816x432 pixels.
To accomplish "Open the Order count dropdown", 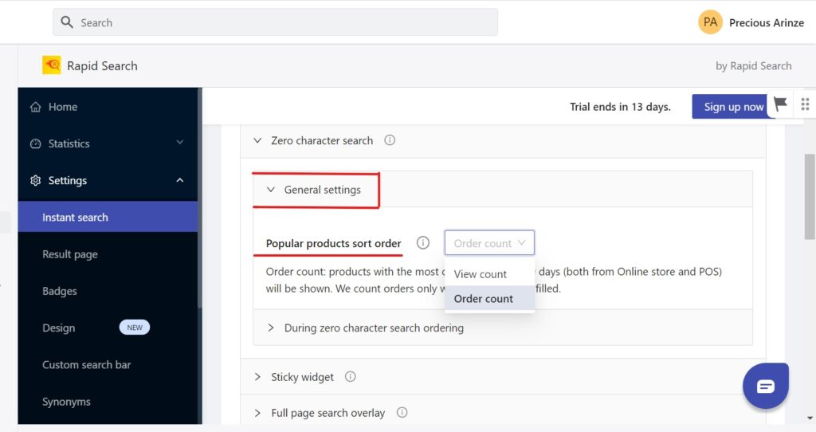I will click(x=489, y=243).
